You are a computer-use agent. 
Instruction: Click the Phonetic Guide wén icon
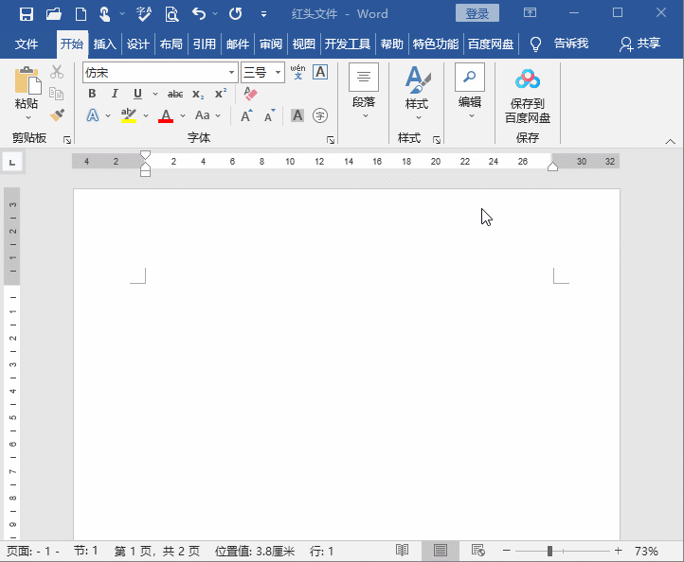(297, 72)
